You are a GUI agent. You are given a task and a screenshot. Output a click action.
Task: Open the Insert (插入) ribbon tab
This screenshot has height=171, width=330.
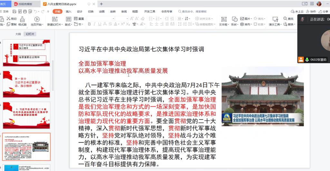[68, 12]
